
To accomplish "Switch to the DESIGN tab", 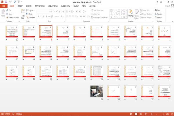I will point(29,6).
